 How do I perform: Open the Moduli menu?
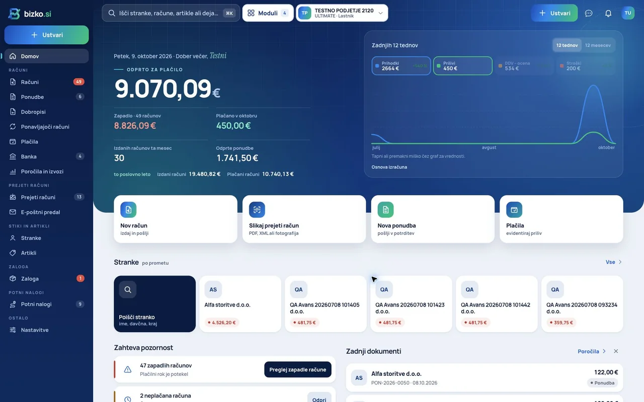[268, 13]
